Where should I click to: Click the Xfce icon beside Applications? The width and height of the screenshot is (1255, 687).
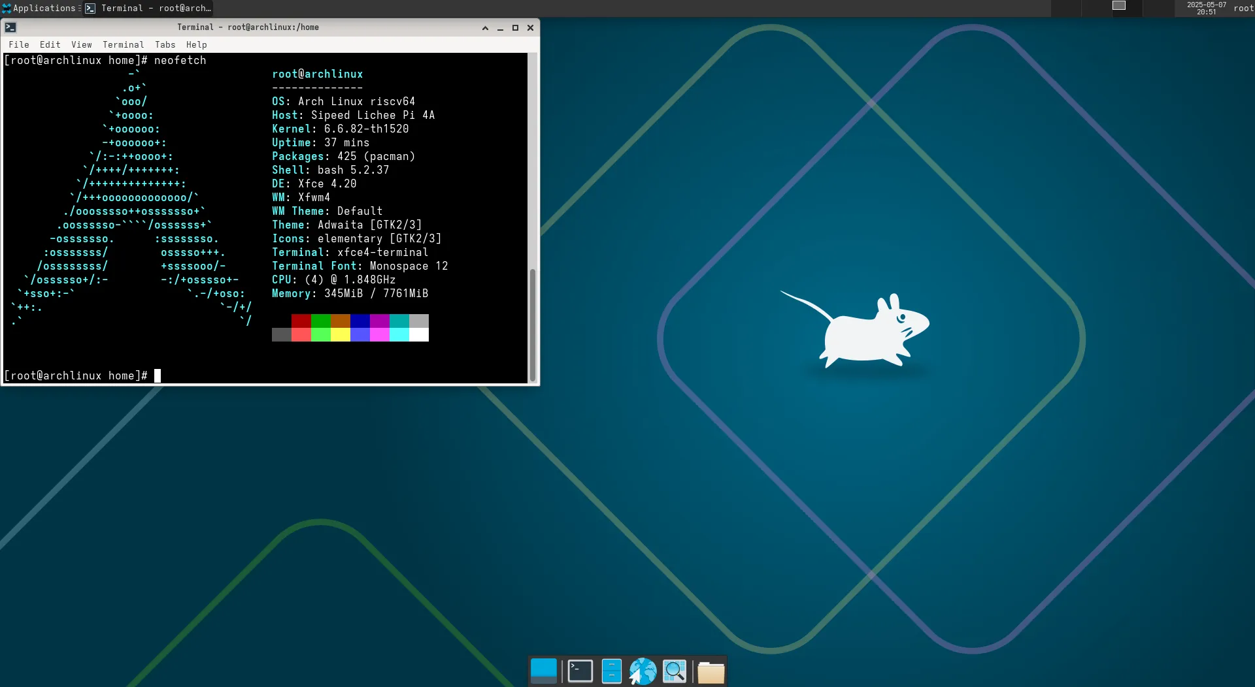7,8
